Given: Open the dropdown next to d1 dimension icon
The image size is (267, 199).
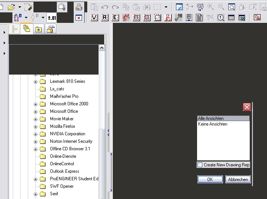Looking at the screenshot, I should pyautogui.click(x=26, y=18).
